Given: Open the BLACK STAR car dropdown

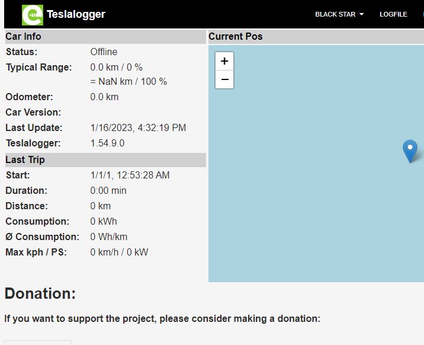Looking at the screenshot, I should pyautogui.click(x=339, y=14).
